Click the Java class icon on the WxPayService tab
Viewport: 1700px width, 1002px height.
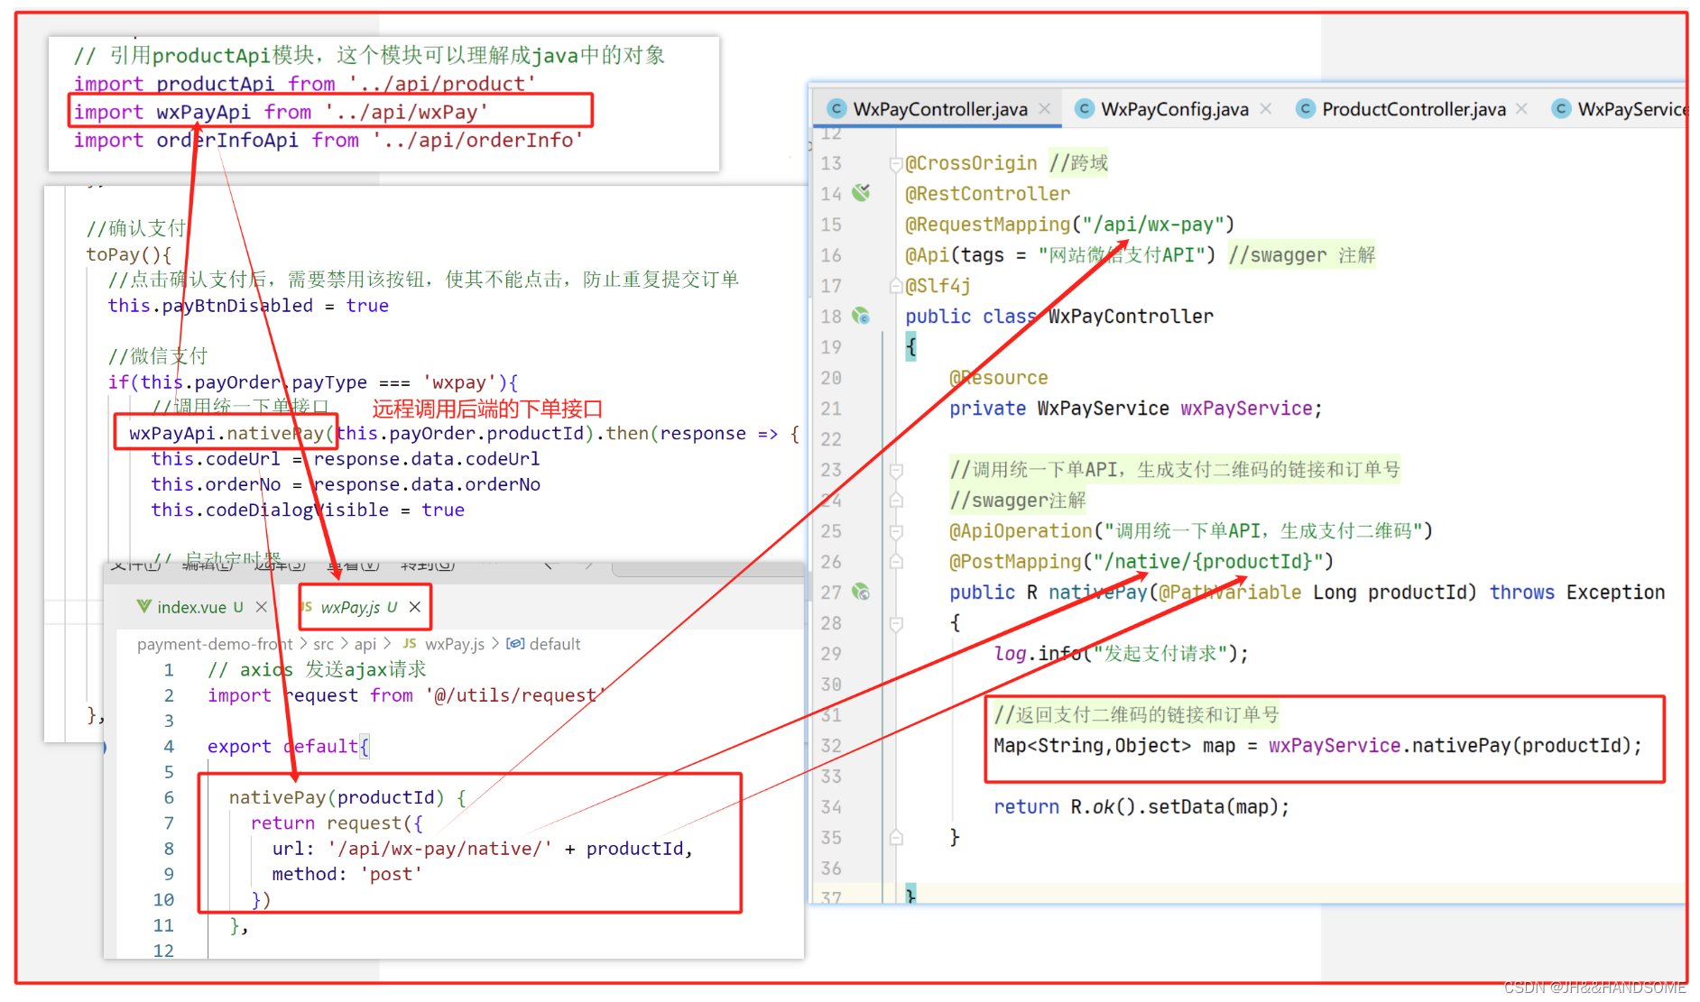[x=1560, y=109]
